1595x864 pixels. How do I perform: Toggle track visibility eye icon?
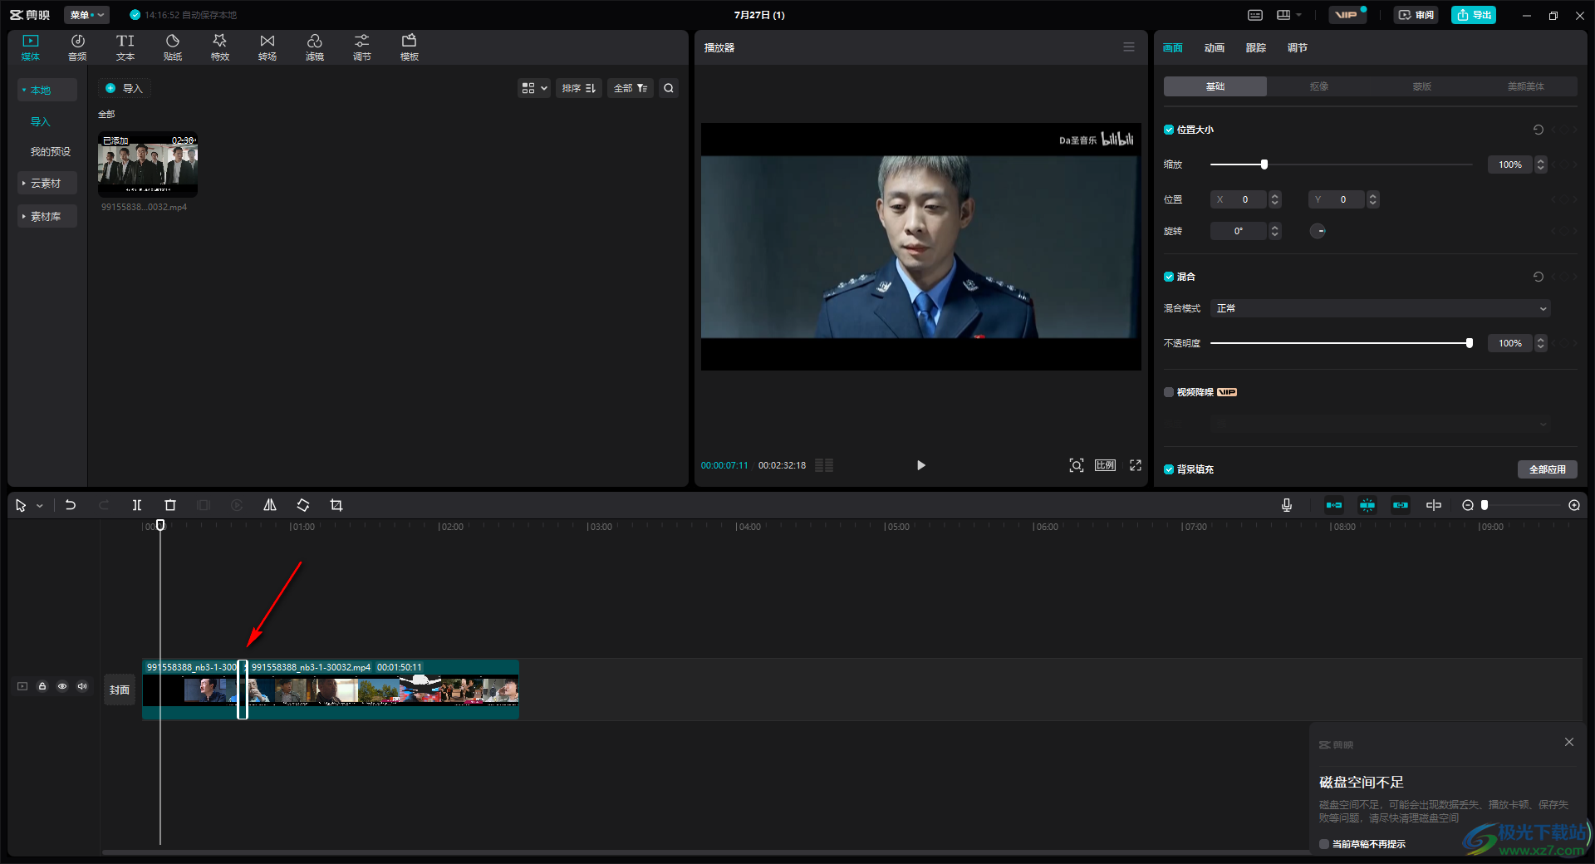[62, 686]
